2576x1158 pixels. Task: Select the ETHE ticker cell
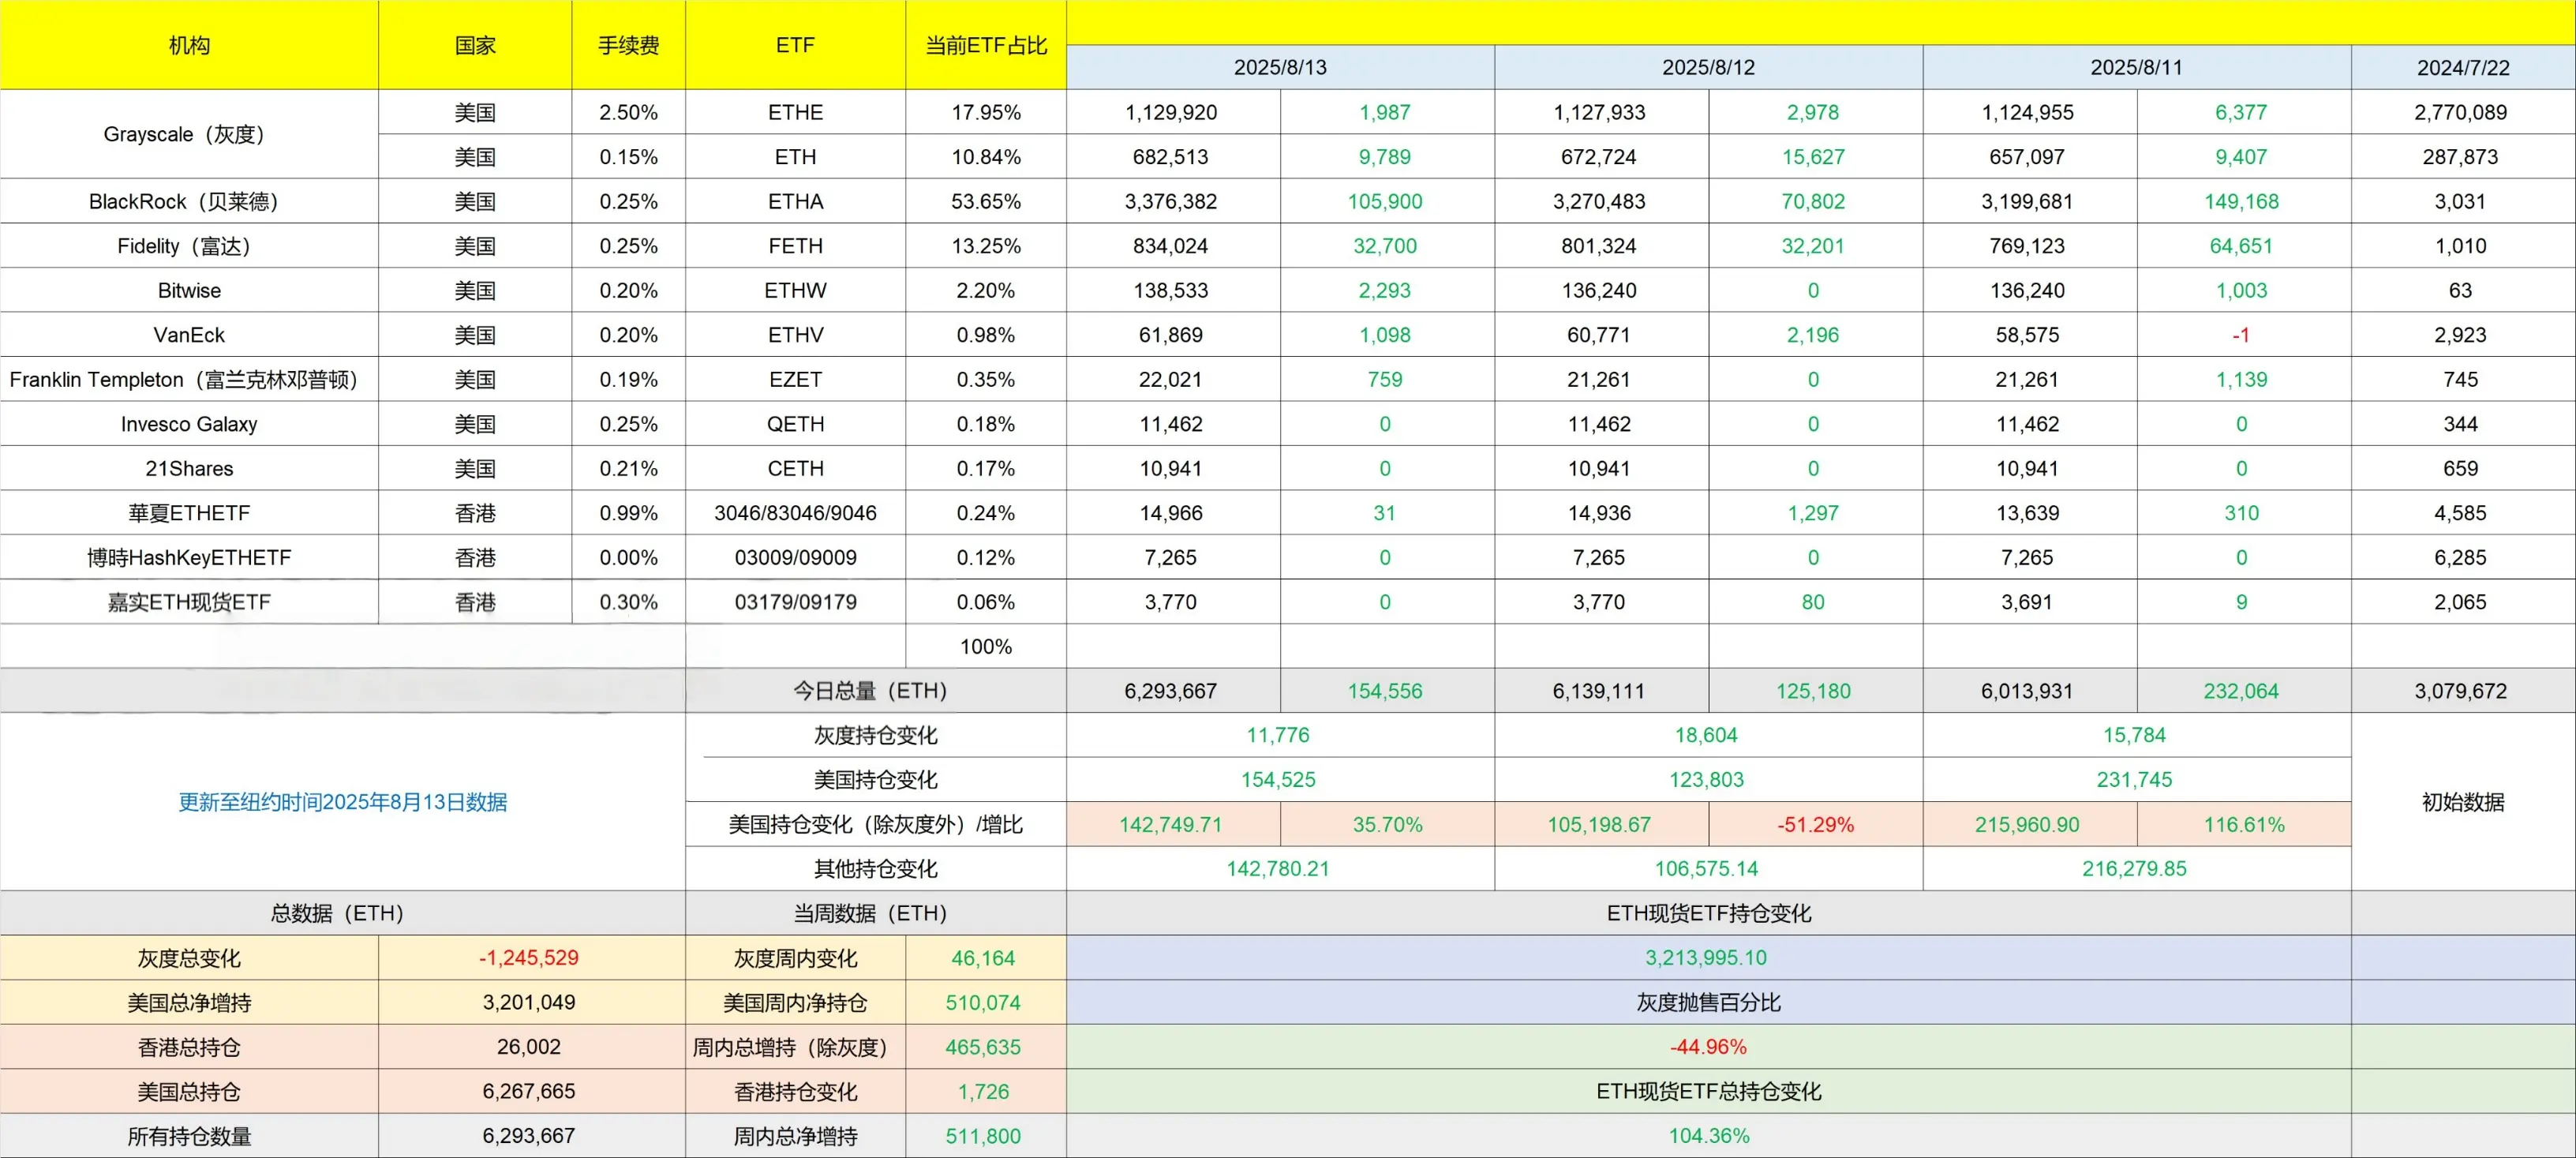[x=795, y=112]
